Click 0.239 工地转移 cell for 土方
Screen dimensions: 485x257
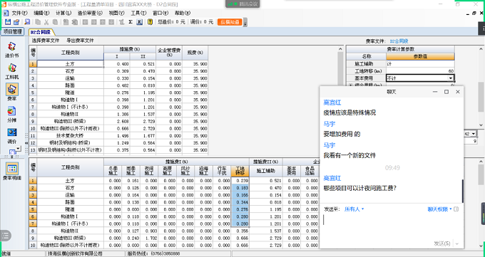240,181
